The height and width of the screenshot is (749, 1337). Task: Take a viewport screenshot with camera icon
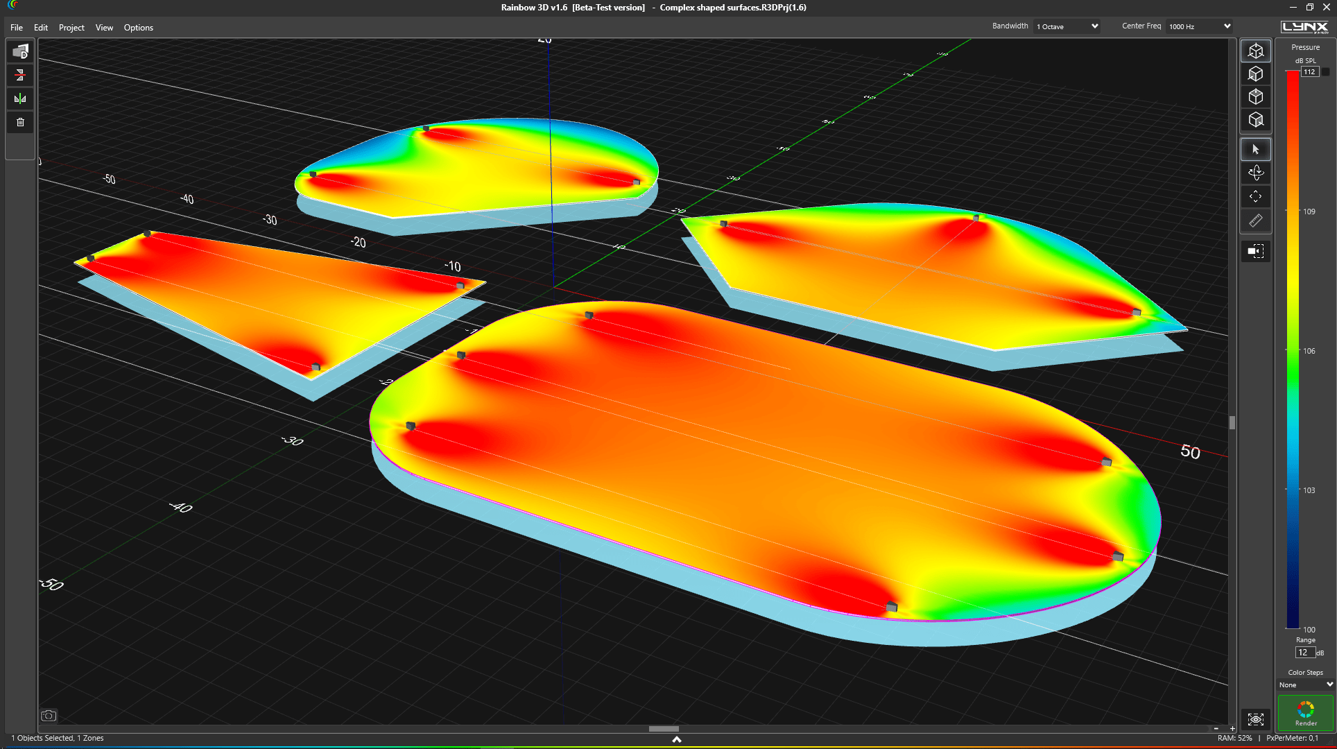pos(49,716)
